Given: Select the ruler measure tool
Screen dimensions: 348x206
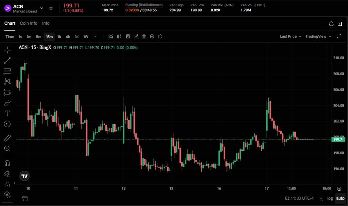Looking at the screenshot, I should 7,138.
